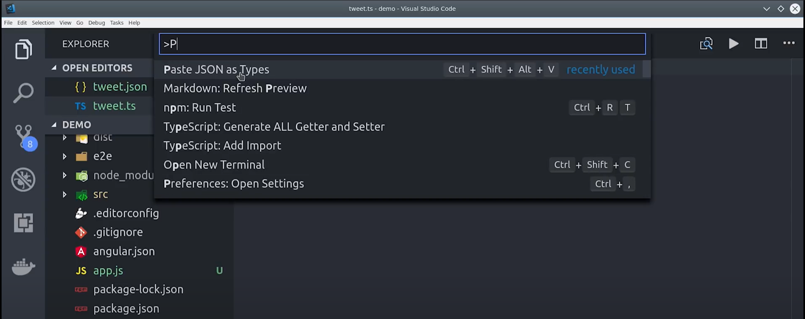
Task: Open the Go menu
Action: (x=80, y=22)
